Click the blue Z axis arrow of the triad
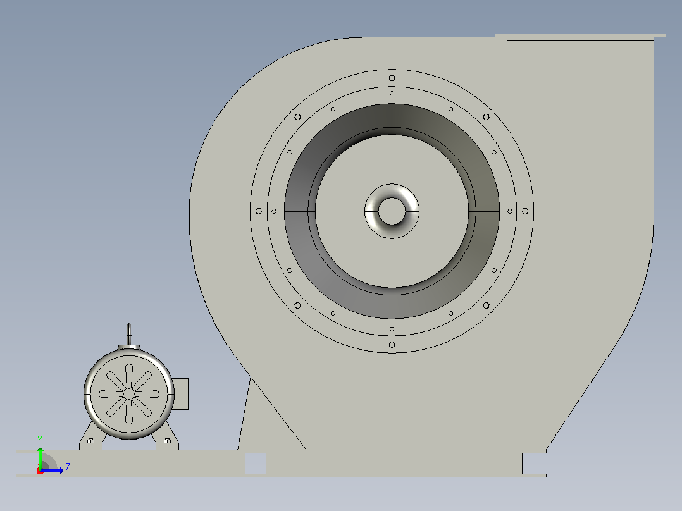Image resolution: width=682 pixels, height=511 pixels. 51,471
